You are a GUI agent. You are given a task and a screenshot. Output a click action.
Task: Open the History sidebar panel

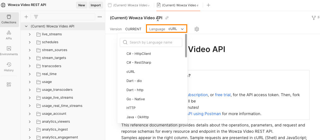click(x=9, y=67)
